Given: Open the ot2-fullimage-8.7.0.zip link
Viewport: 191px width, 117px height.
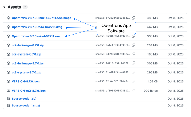Looking at the screenshot, I should (28, 45).
